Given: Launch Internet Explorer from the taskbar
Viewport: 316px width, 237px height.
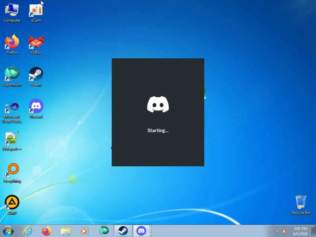Looking at the screenshot, I should point(27,231).
